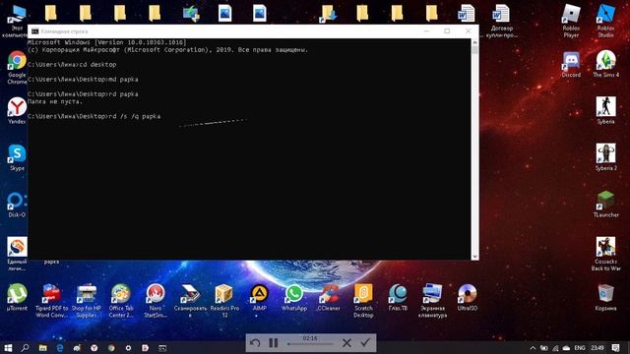Click the 'Папка не пуста.' output line
The width and height of the screenshot is (630, 354).
click(x=55, y=101)
